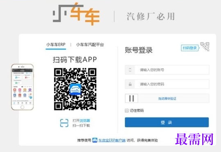
Task: Focus the password input field
Action: (x=167, y=84)
